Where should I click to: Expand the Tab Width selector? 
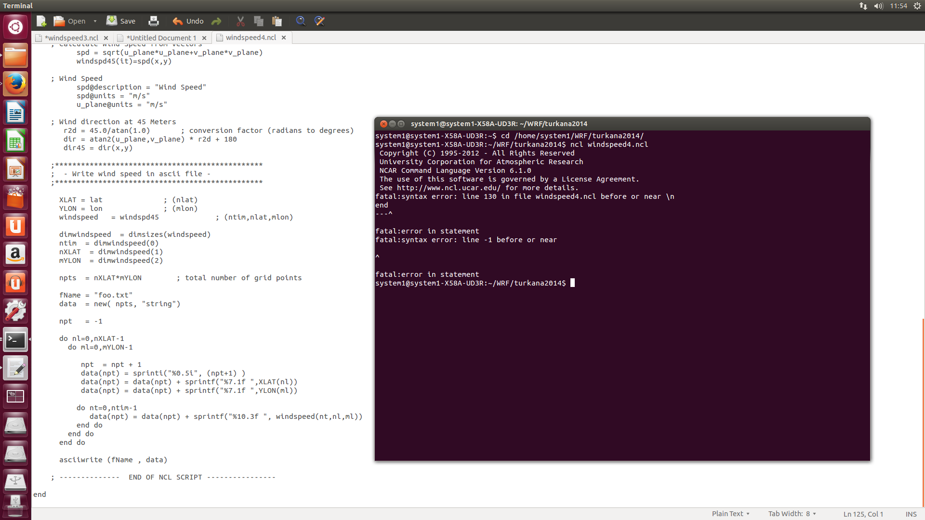pos(792,514)
